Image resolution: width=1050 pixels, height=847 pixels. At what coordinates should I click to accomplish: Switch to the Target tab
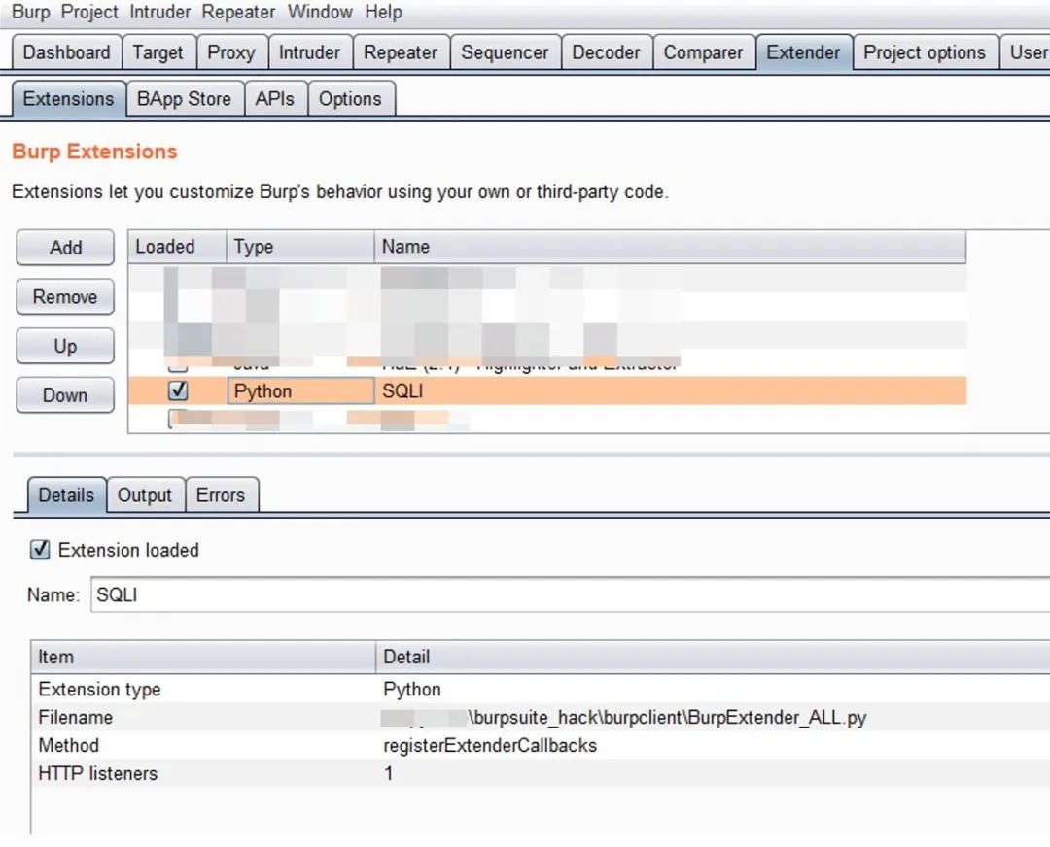pos(158,52)
